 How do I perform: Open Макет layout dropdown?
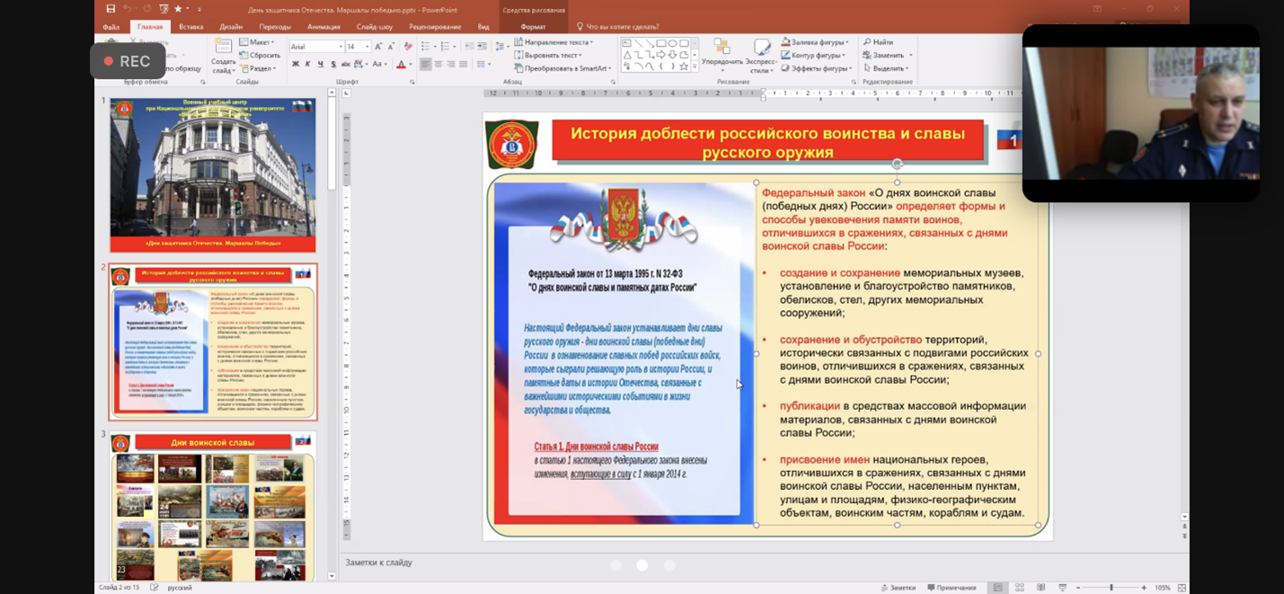click(257, 42)
